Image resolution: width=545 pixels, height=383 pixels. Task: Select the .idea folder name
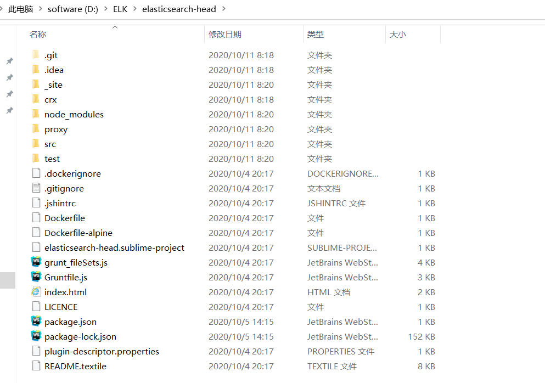[x=54, y=70]
